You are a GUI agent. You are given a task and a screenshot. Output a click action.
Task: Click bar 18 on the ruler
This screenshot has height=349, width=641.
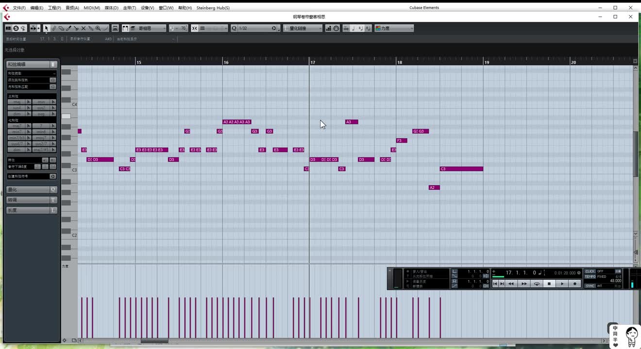[399, 62]
